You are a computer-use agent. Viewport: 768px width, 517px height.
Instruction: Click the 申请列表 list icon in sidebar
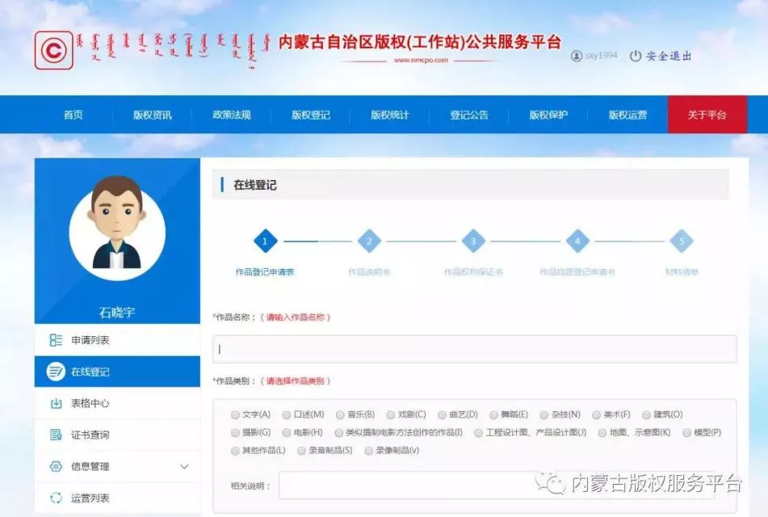pos(56,340)
